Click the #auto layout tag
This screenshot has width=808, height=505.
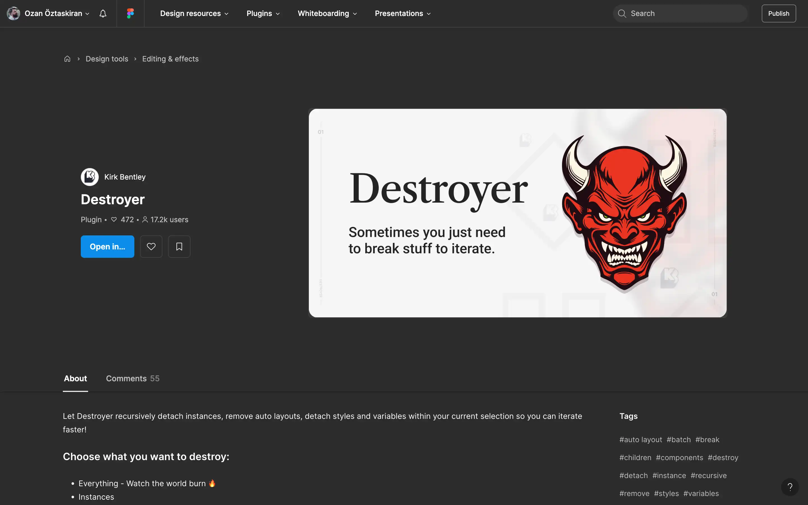pos(641,440)
